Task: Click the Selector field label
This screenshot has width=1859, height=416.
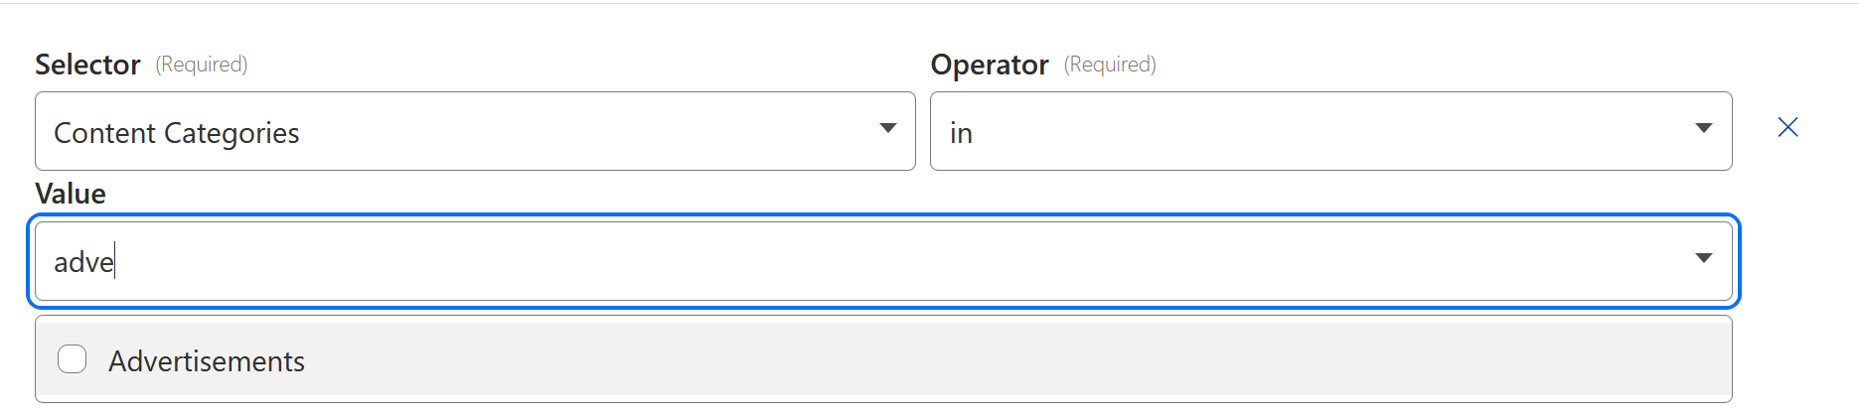Action: click(87, 65)
